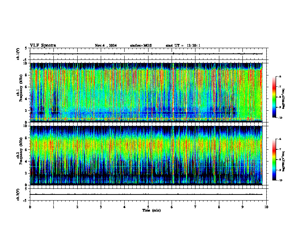Click the "-7" value on ch.2 color bar
This screenshot has height=232, width=300.
coord(280,149)
